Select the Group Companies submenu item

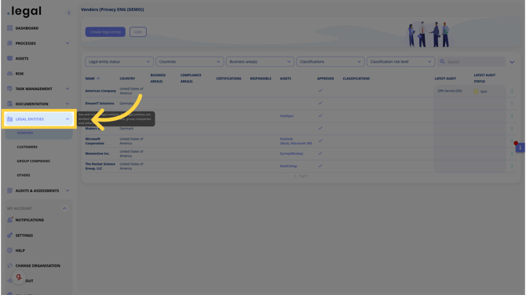[x=33, y=162]
